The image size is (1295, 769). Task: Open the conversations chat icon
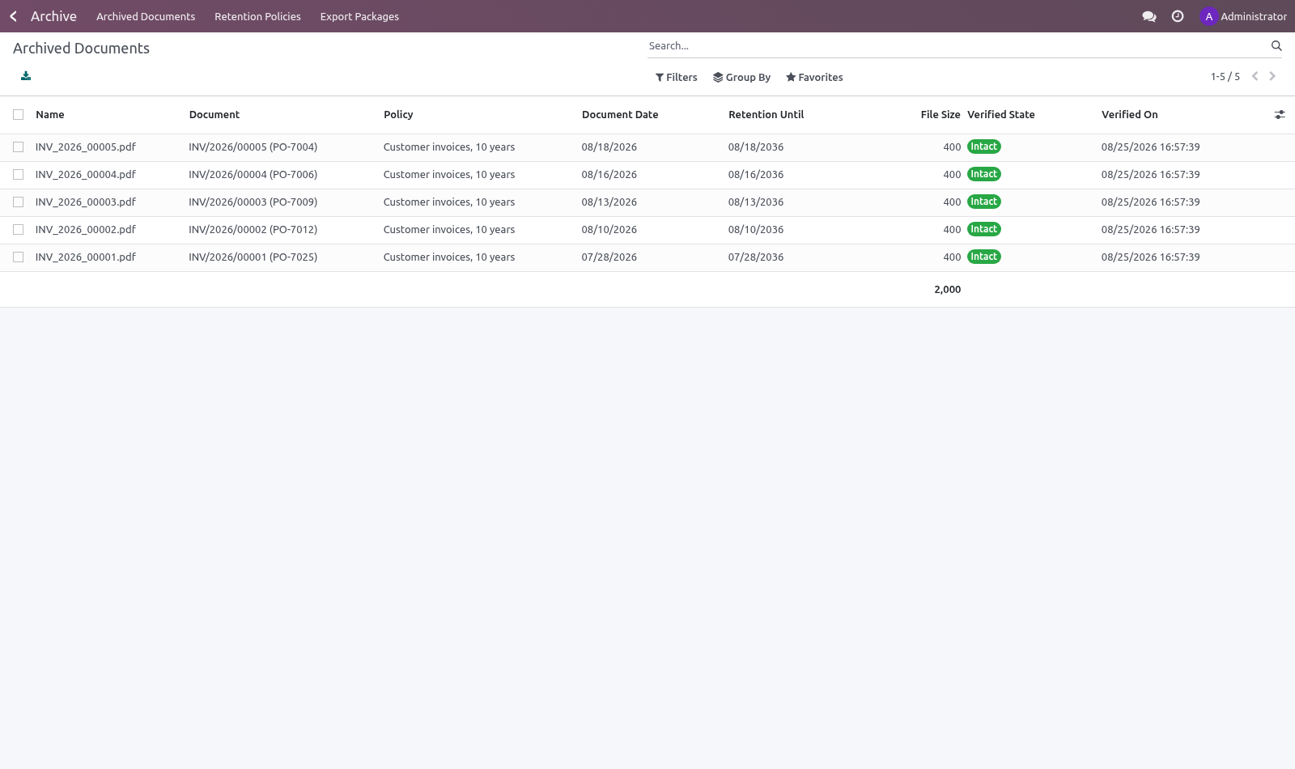coord(1149,16)
